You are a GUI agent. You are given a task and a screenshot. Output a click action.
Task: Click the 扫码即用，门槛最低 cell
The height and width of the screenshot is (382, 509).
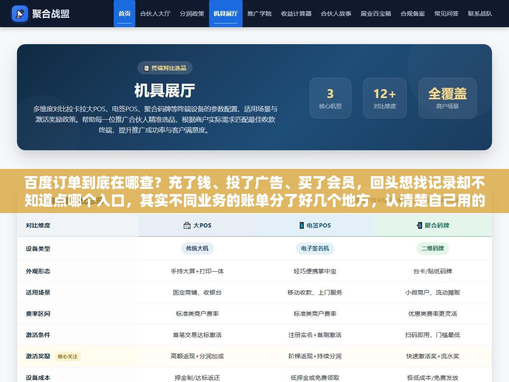coord(433,335)
